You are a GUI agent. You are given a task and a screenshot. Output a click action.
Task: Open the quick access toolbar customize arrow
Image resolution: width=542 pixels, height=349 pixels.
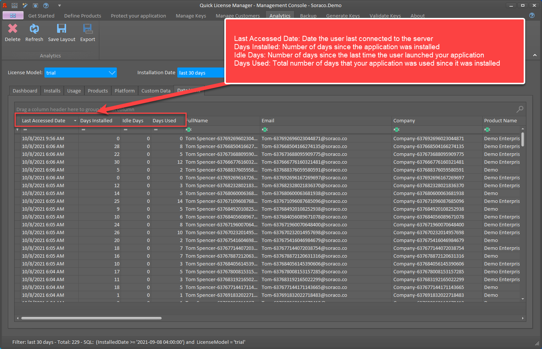(x=59, y=6)
